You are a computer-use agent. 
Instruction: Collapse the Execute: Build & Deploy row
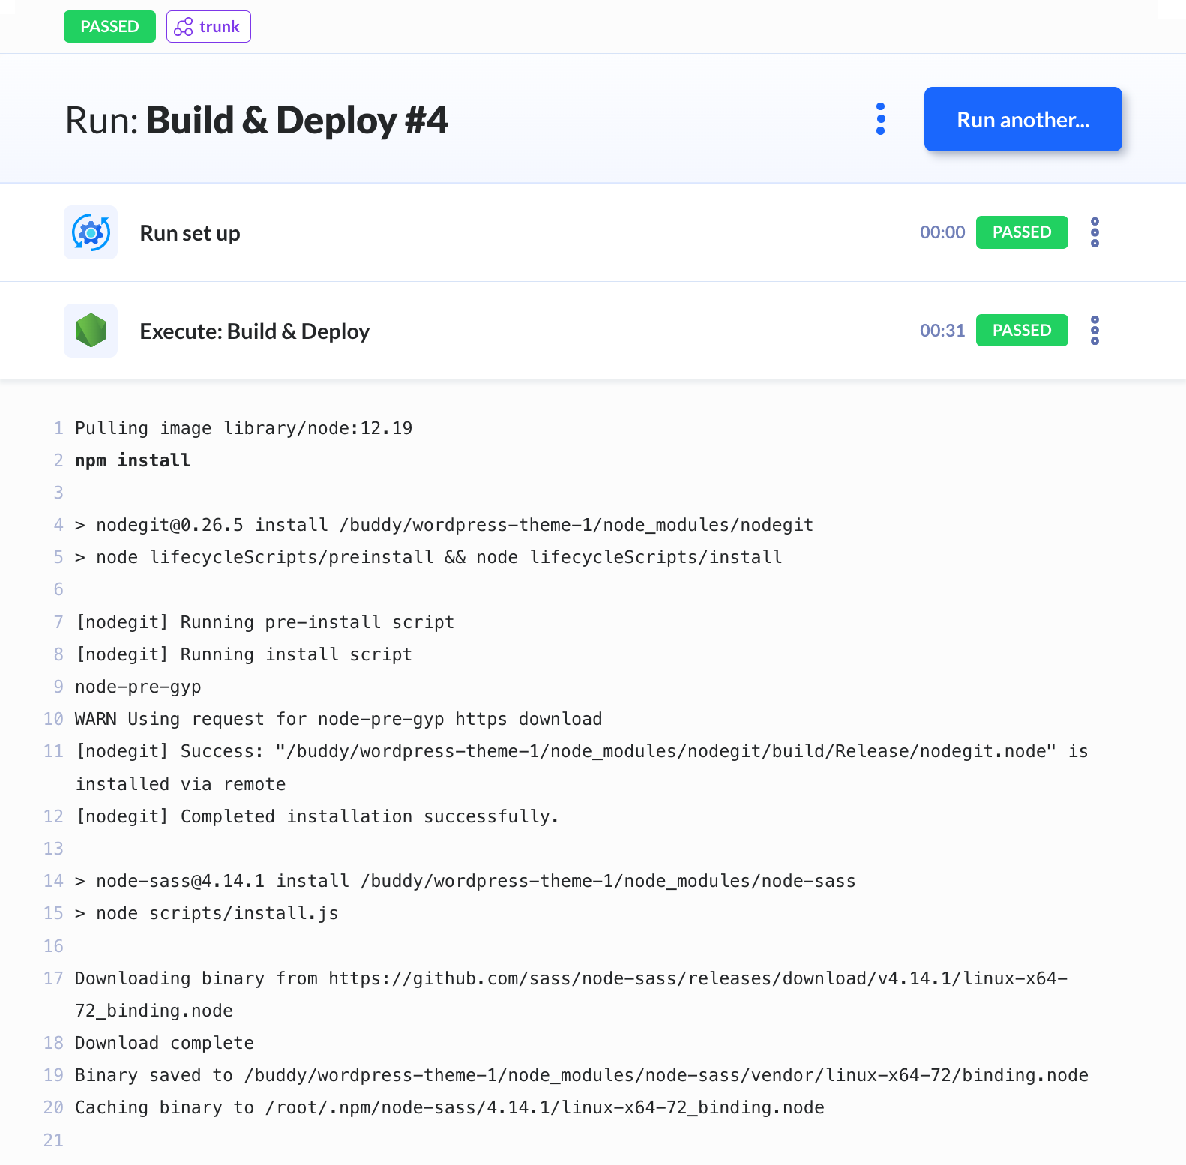[x=593, y=331]
